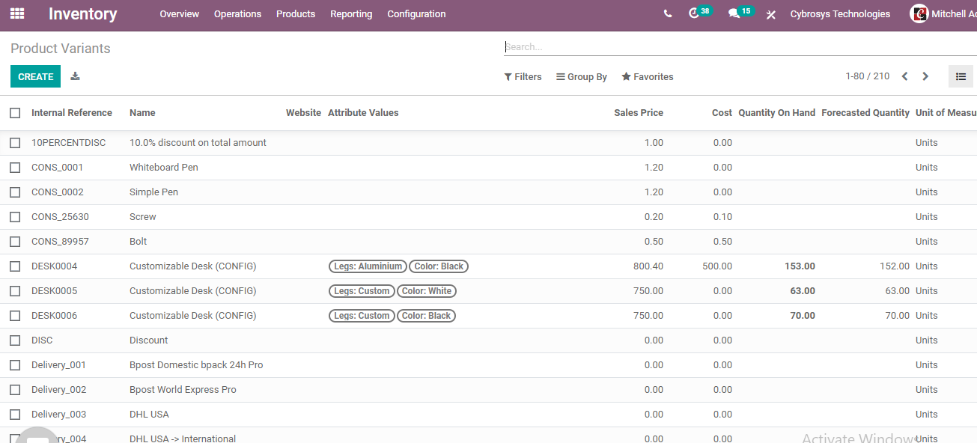The width and height of the screenshot is (977, 443).
Task: Switch to list view icon
Action: pyautogui.click(x=961, y=76)
